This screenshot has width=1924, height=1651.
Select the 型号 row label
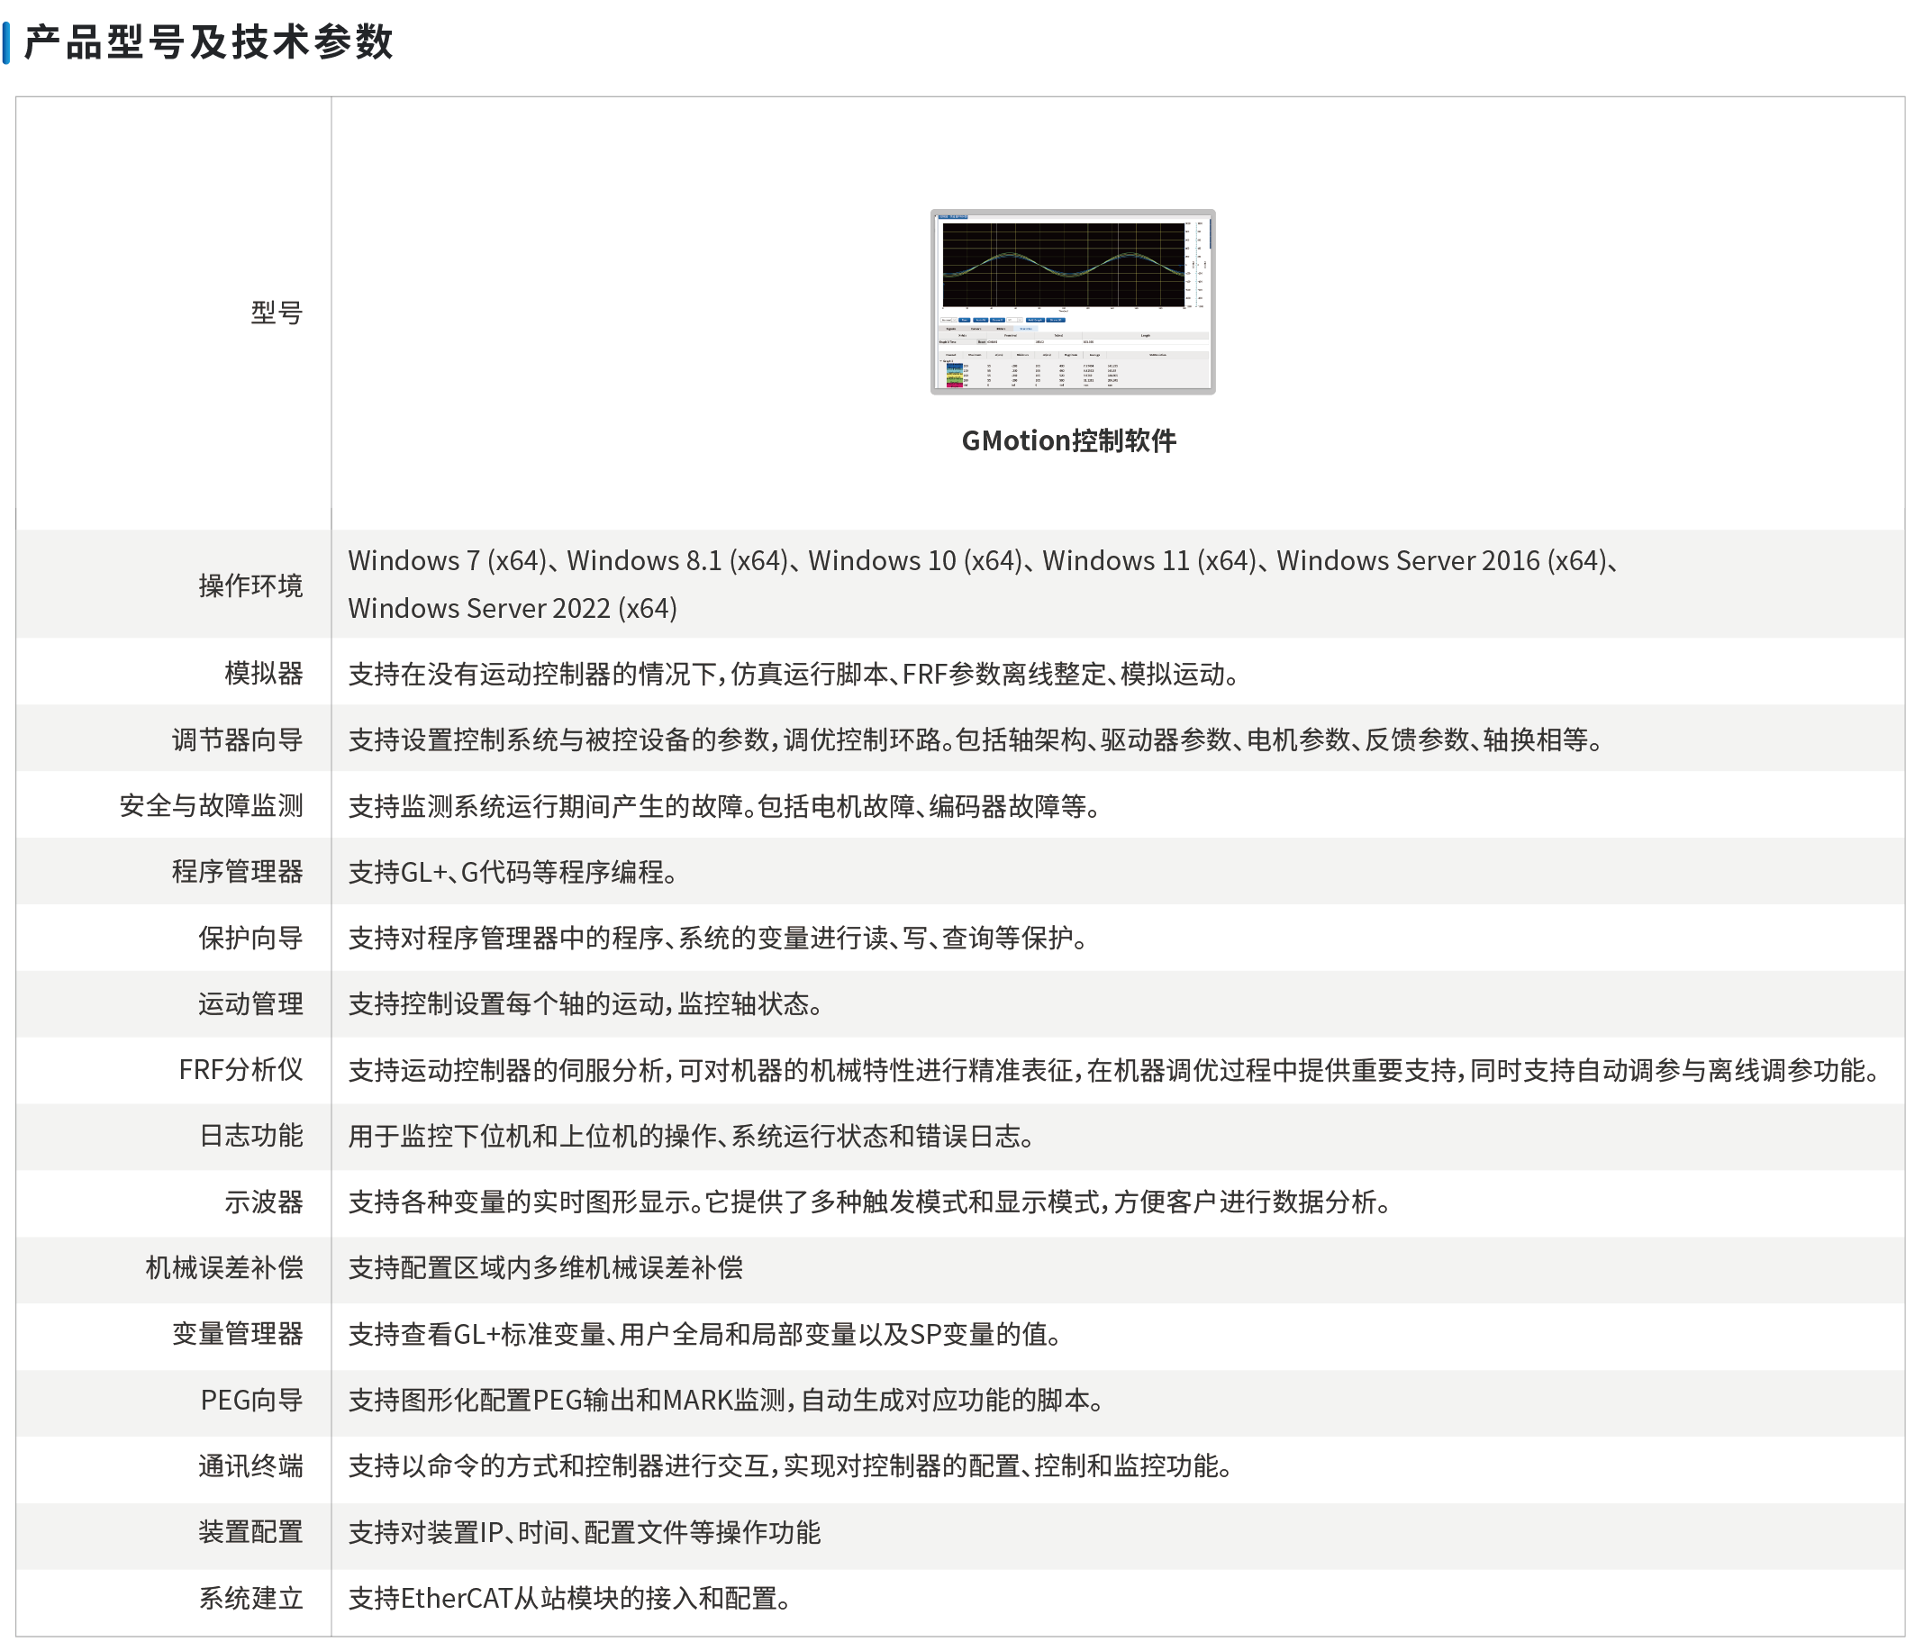[x=277, y=313]
